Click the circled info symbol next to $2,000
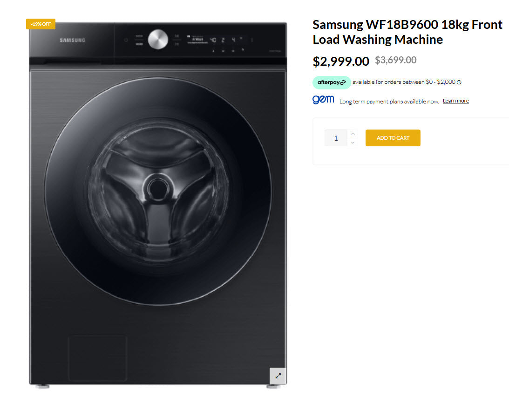This screenshot has width=509, height=404. (459, 82)
